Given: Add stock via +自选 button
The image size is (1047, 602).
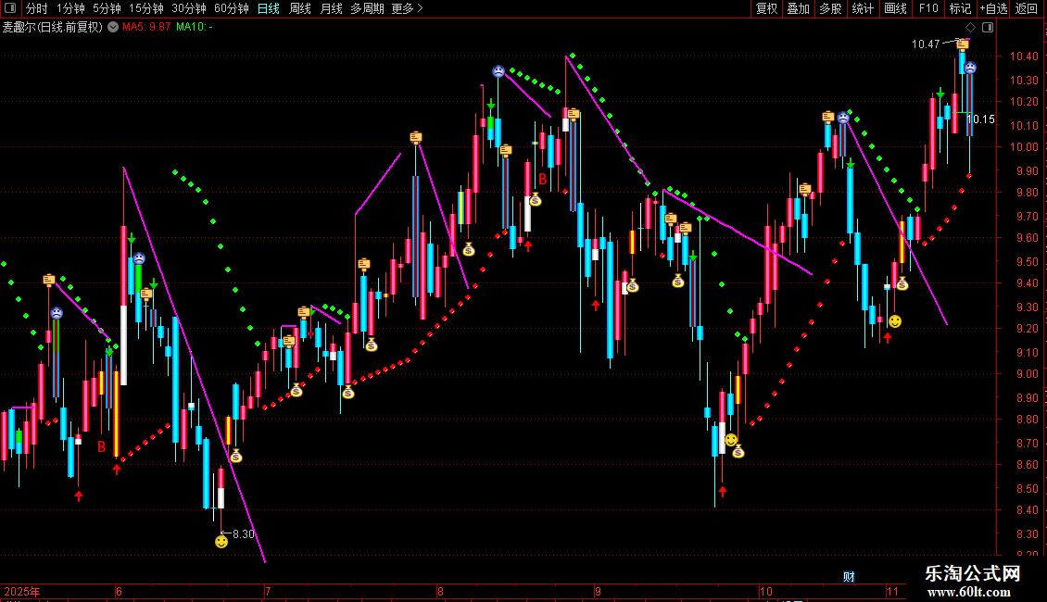Looking at the screenshot, I should (993, 8).
